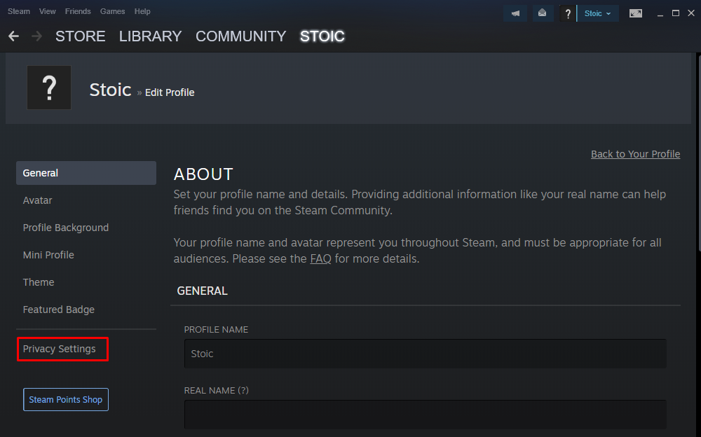
Task: Close the Steam window
Action: click(691, 13)
